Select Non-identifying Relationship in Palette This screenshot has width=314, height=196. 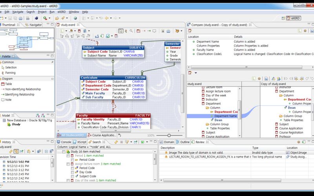click(x=21, y=89)
